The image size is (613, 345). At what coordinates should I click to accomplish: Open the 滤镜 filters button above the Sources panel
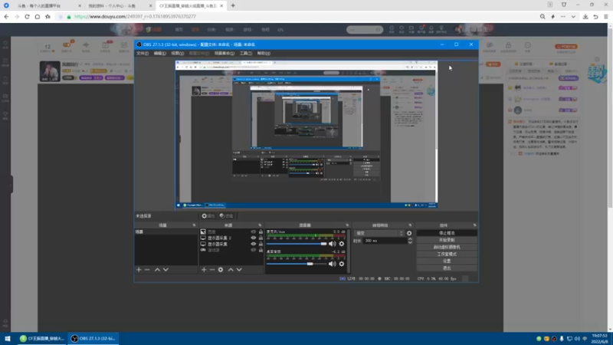(x=226, y=216)
